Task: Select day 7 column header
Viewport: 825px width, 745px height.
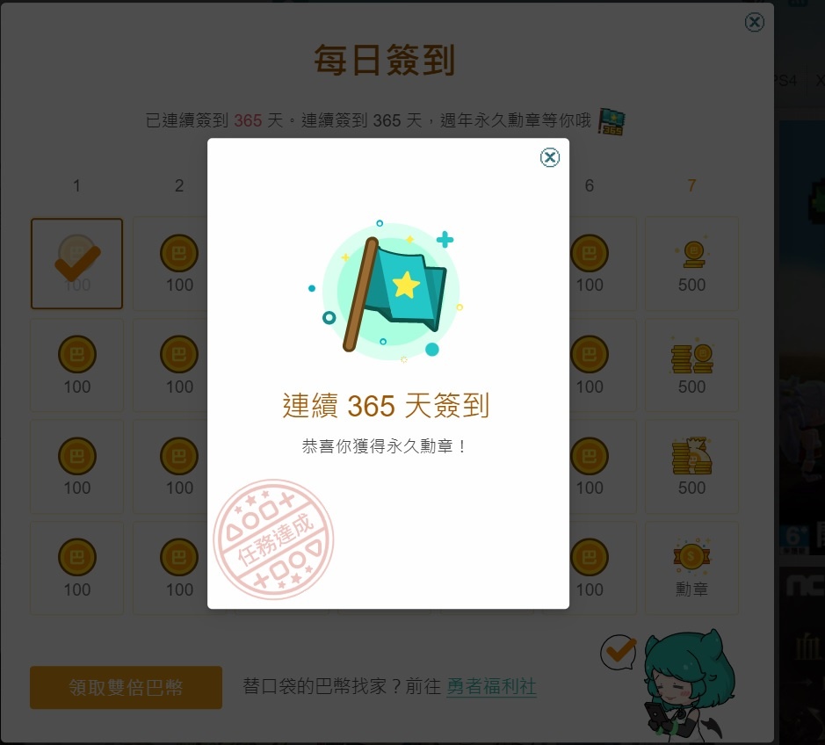Action: [x=691, y=185]
